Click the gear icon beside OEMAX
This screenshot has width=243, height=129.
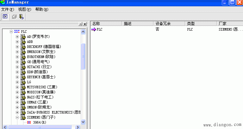(x=23, y=102)
